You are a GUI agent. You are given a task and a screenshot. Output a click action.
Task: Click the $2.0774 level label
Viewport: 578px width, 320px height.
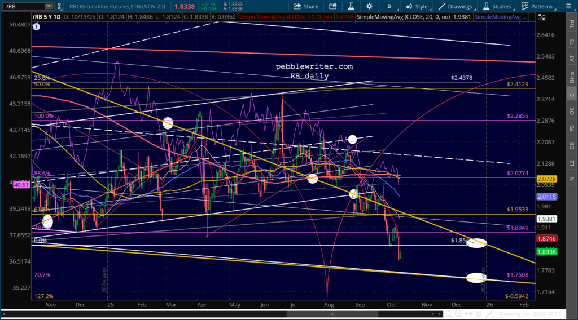(518, 174)
